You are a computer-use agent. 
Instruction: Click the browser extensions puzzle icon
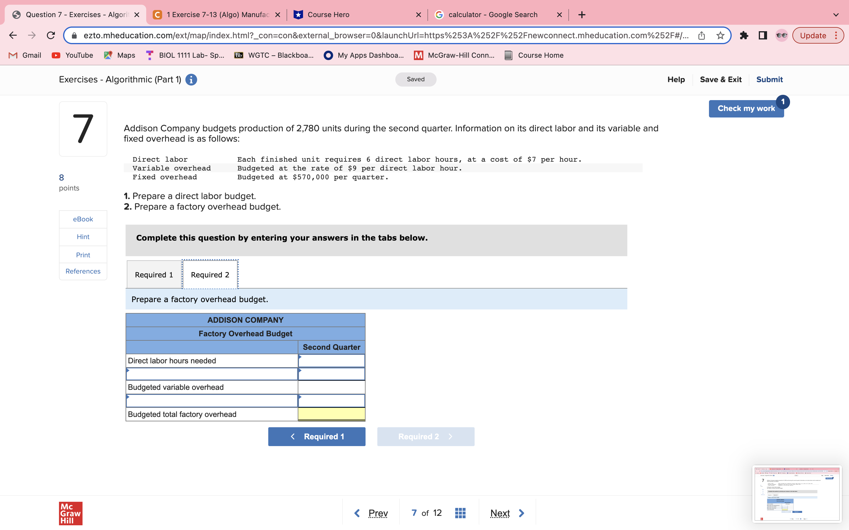[744, 35]
